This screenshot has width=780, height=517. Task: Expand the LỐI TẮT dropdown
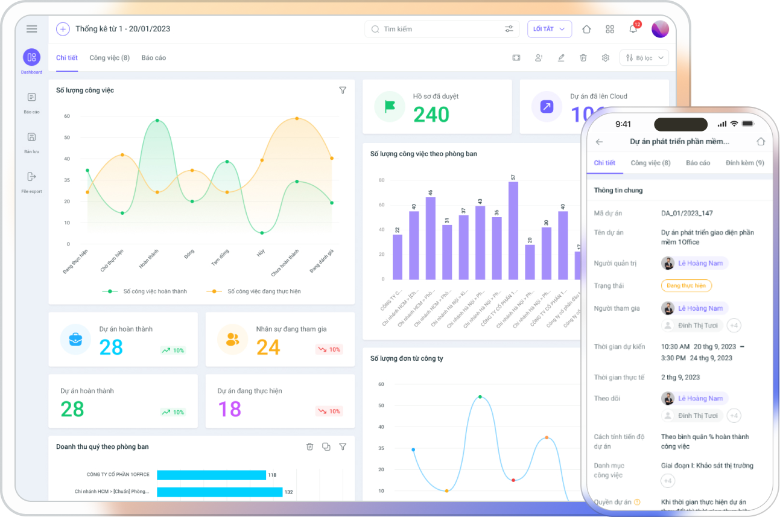[x=550, y=29]
